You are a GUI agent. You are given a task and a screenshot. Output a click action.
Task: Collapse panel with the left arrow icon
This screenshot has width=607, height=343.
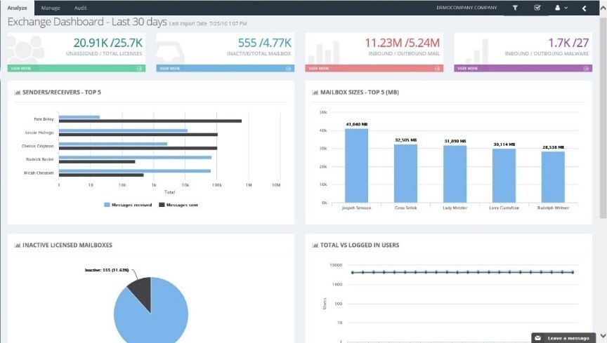(584, 8)
